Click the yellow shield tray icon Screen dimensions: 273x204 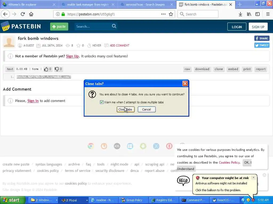pos(248,200)
